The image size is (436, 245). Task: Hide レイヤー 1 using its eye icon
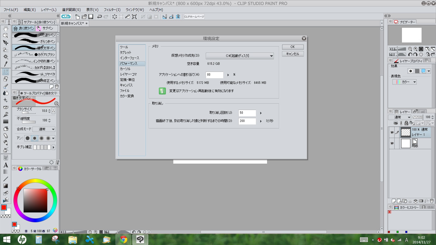[392, 133]
